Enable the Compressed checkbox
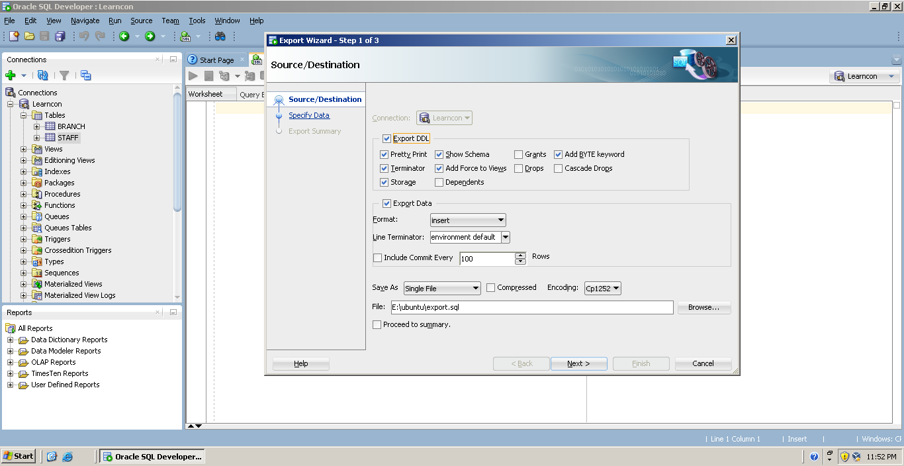 pos(490,287)
